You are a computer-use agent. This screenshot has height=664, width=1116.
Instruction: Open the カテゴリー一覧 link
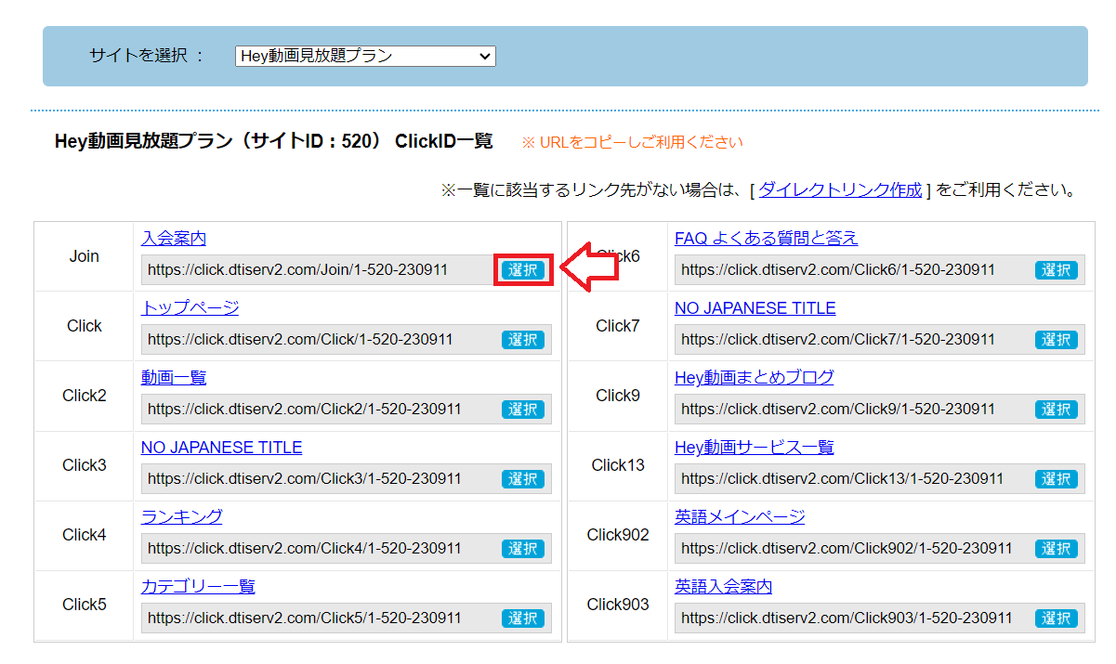click(x=198, y=587)
